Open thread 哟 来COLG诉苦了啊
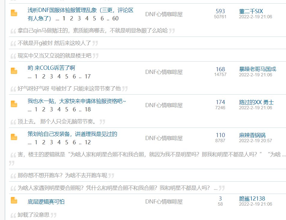Viewport: 286px width, 220px height. point(51,68)
